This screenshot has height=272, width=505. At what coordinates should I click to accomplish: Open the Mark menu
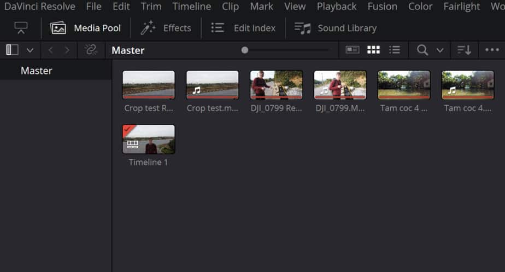(261, 7)
